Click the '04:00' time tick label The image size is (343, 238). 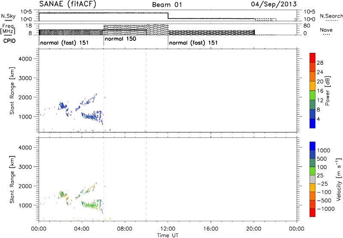pos(82,229)
